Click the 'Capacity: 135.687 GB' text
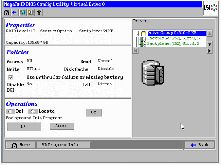 27,42
